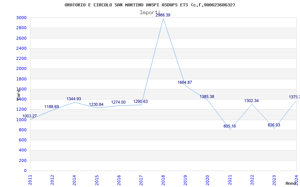Viewport: 300px width, 187px height.
Task: Click the Anno x-axis title
Action: pos(291,183)
